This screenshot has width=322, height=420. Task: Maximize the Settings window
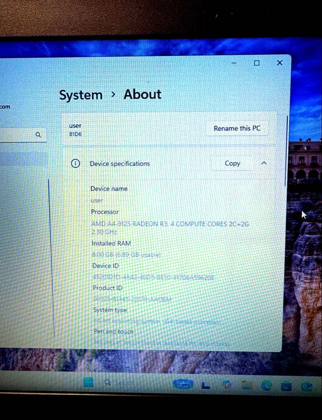point(257,63)
